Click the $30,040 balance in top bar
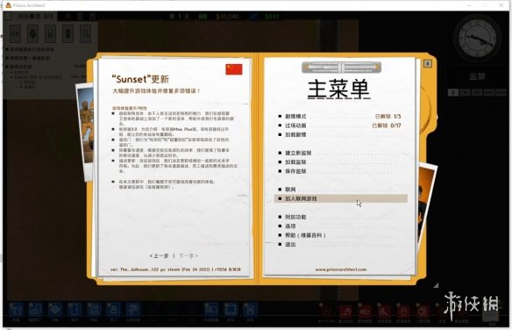This screenshot has height=330, width=512. click(227, 17)
